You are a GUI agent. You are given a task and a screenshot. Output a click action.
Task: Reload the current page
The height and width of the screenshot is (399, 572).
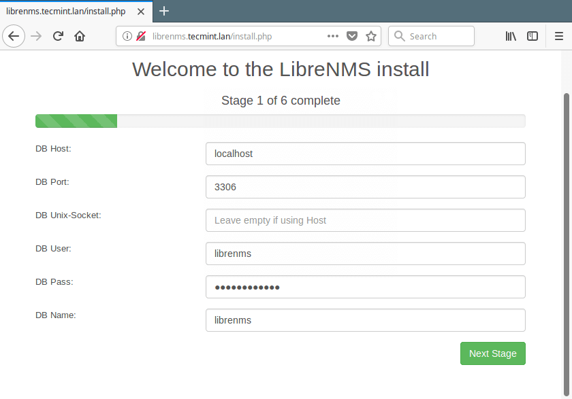(x=58, y=36)
